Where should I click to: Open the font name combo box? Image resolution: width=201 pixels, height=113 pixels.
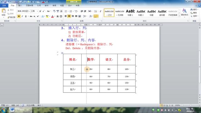[24, 11]
